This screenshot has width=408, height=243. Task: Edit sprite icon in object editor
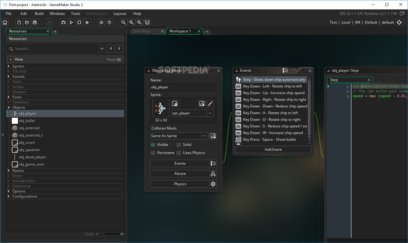[202, 103]
